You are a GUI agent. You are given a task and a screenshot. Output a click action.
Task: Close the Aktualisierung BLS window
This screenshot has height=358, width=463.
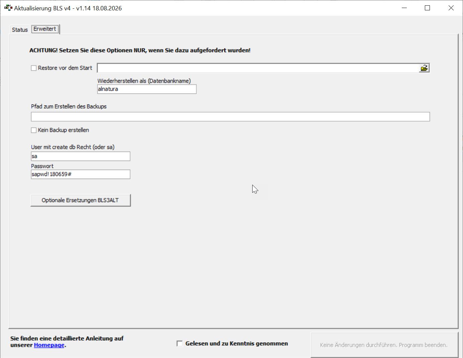[451, 8]
